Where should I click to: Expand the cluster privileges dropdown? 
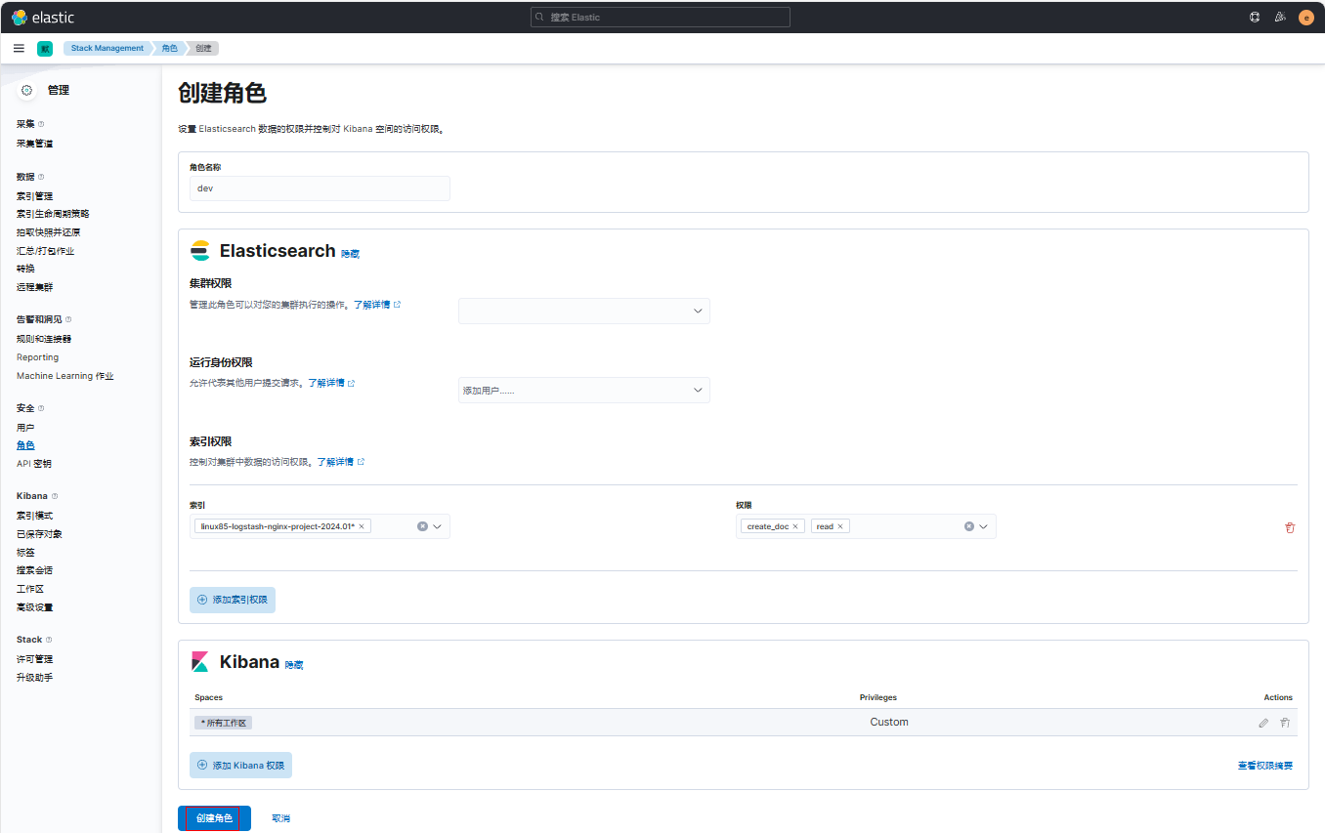pyautogui.click(x=698, y=311)
